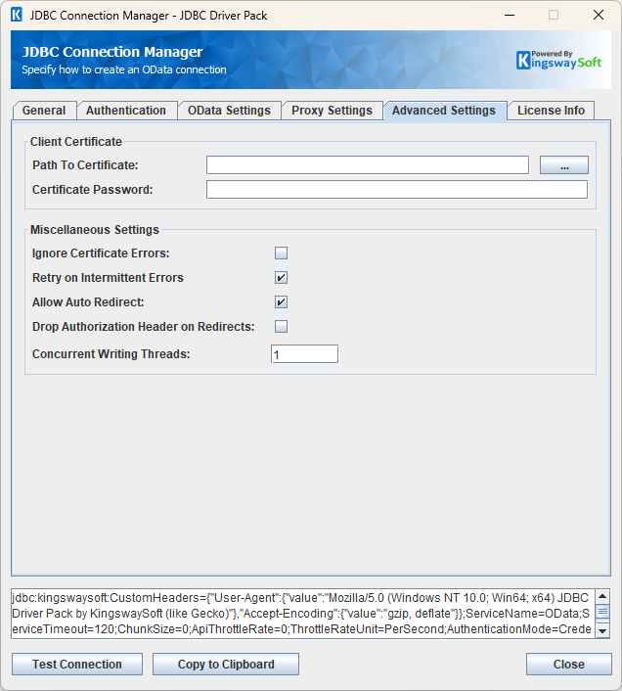Switch to the Authentication tab
This screenshot has height=691, width=622.
(x=126, y=111)
